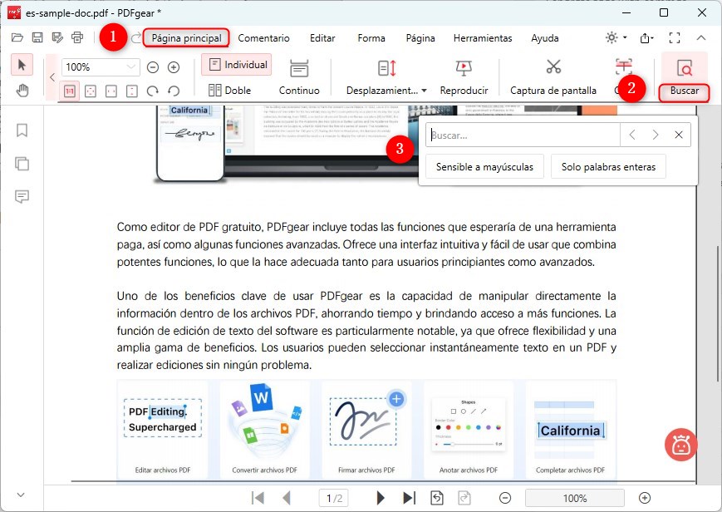
Task: Switch to Individual page view
Action: point(237,65)
